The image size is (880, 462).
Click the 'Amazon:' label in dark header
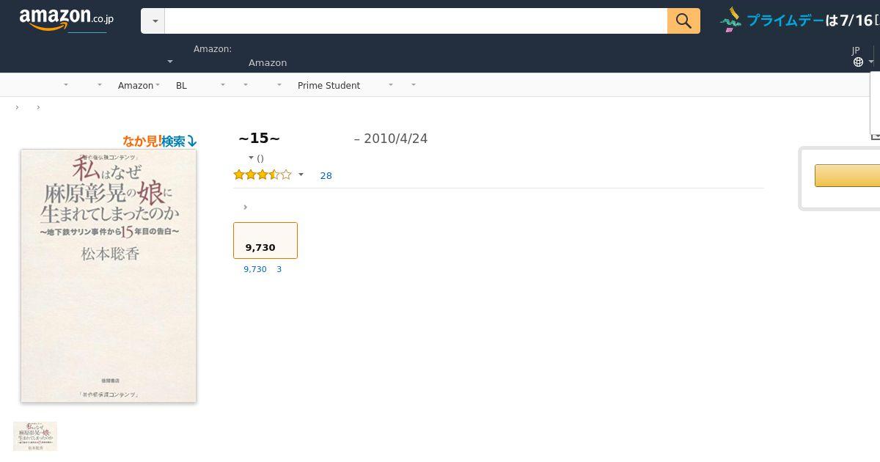(213, 49)
